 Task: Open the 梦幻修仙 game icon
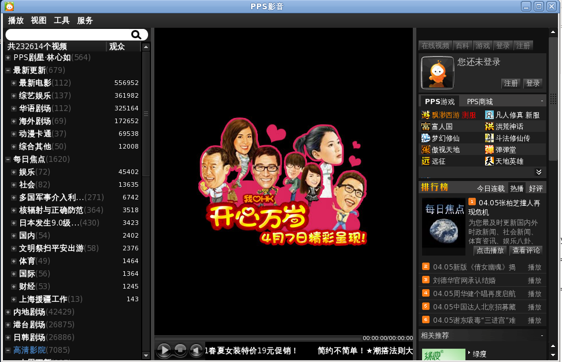(426, 138)
